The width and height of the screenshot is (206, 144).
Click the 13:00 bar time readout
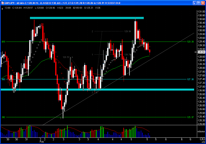tap(8, 8)
